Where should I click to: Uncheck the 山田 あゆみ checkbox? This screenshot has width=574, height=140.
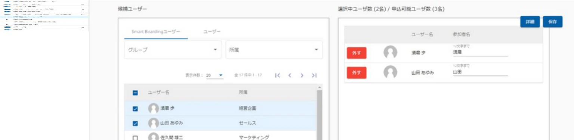(x=135, y=123)
